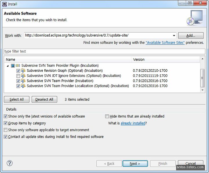Image resolution: width=209 pixels, height=173 pixels.
Task: Click the feature icon beside Team Provider Localization
Action: (x=23, y=86)
